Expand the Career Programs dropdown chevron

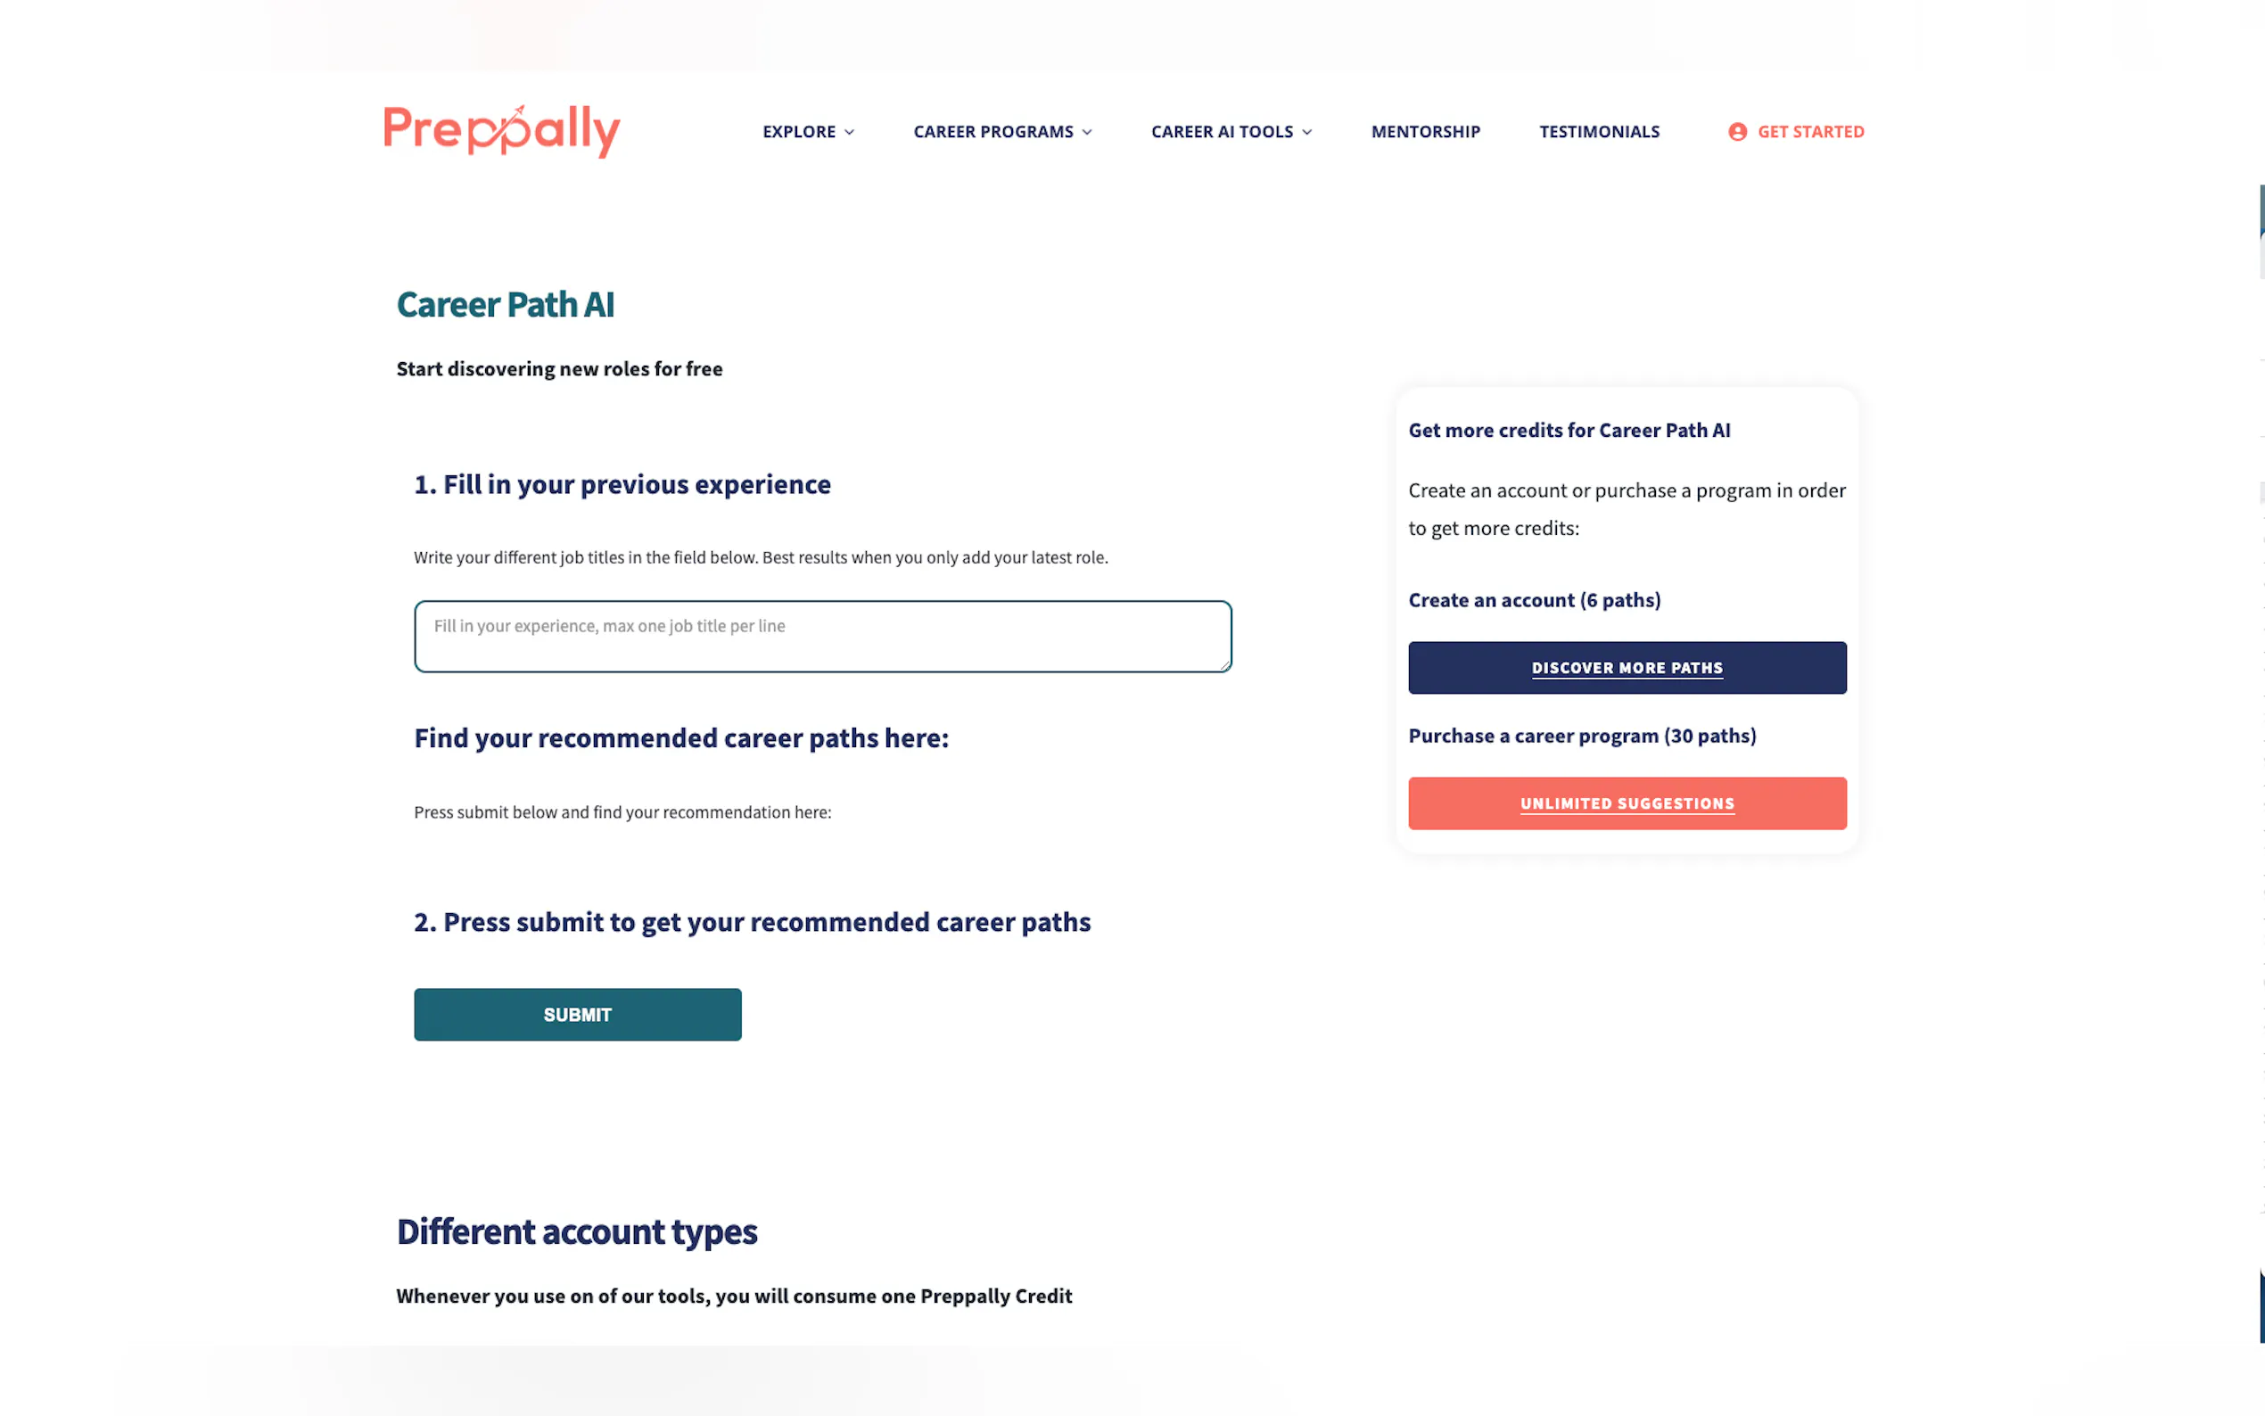coord(1087,133)
